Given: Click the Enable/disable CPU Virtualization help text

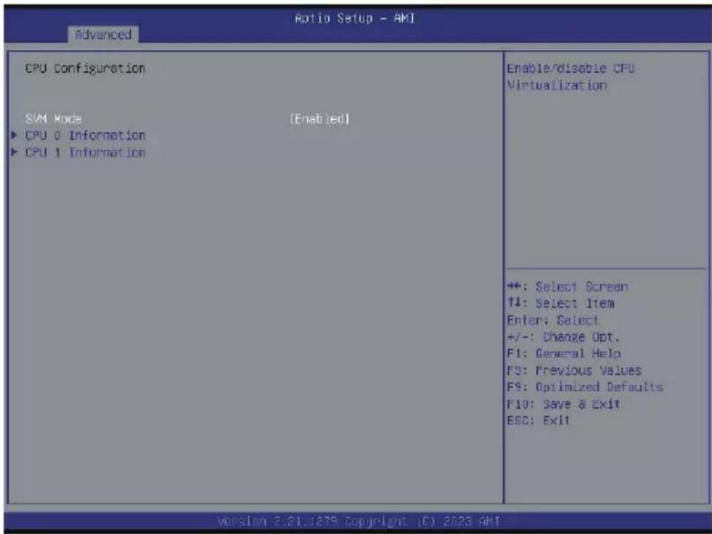Looking at the screenshot, I should point(571,77).
